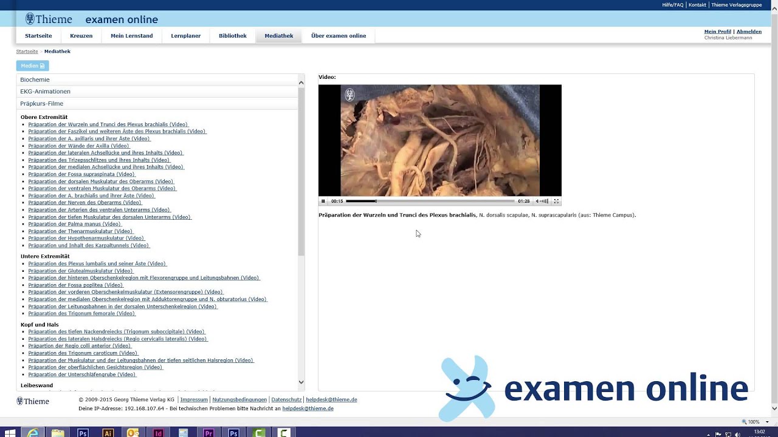Expand the Biochemie section
Image resolution: width=778 pixels, height=437 pixels.
tap(157, 80)
